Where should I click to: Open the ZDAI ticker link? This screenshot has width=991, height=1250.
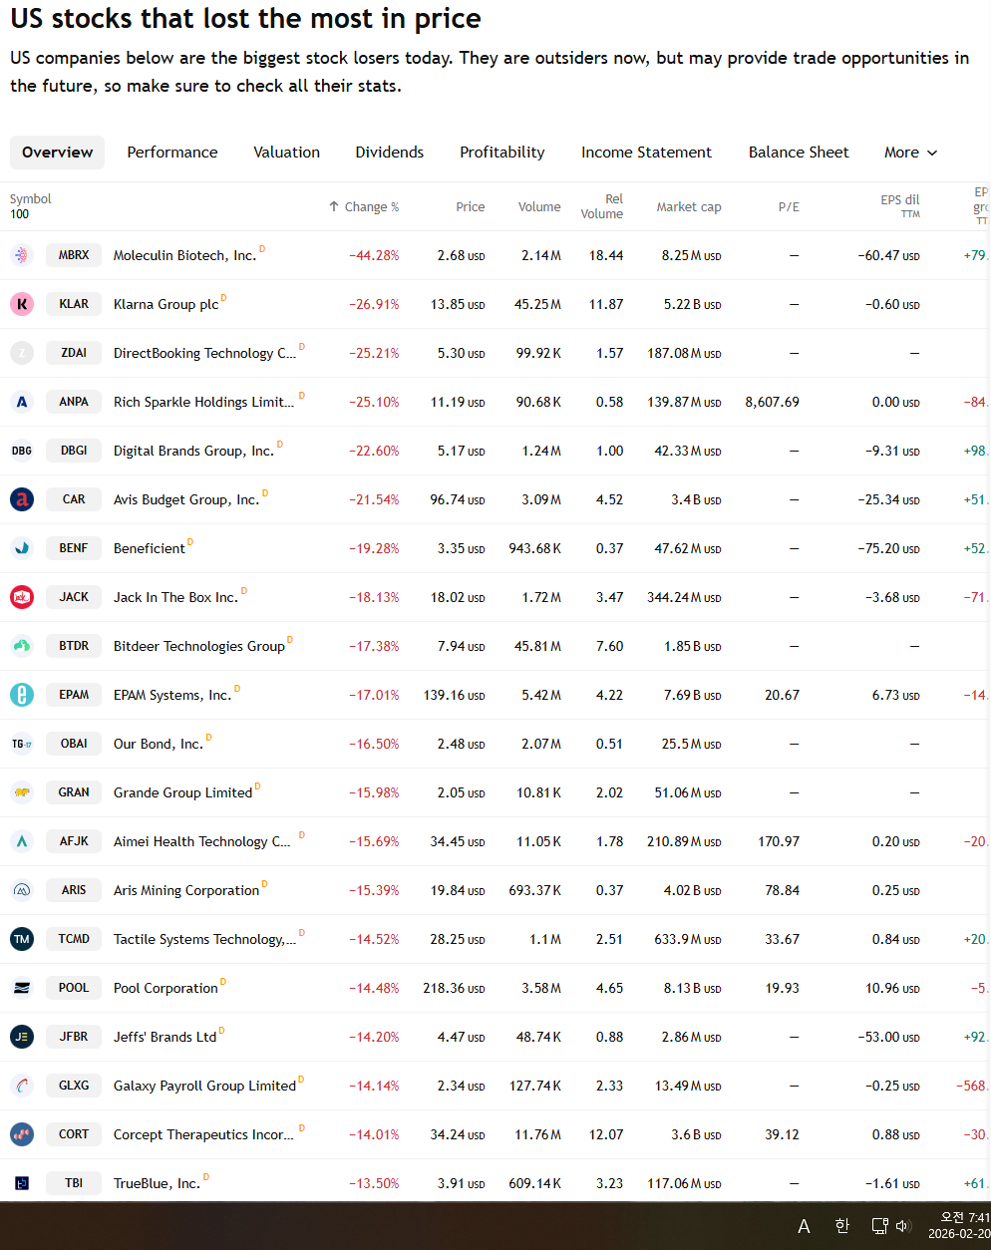click(74, 353)
